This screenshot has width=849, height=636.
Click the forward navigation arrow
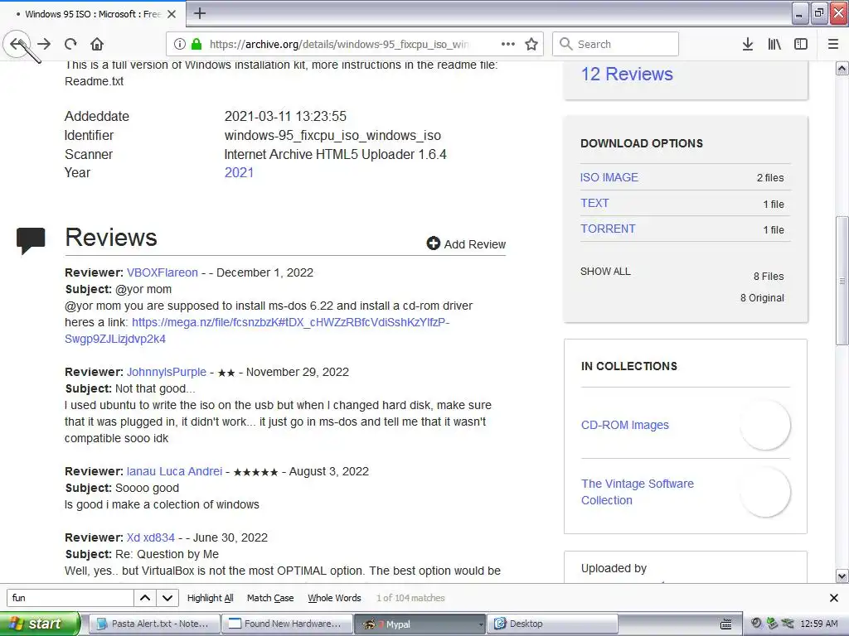[45, 44]
